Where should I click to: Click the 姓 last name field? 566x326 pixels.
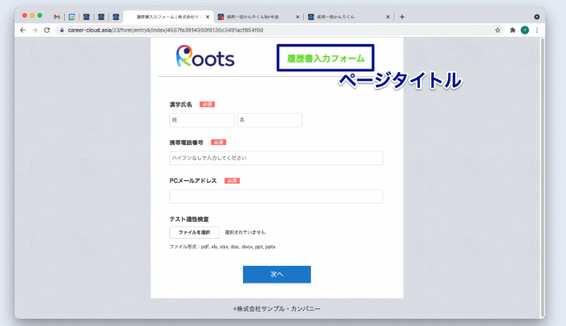[202, 120]
